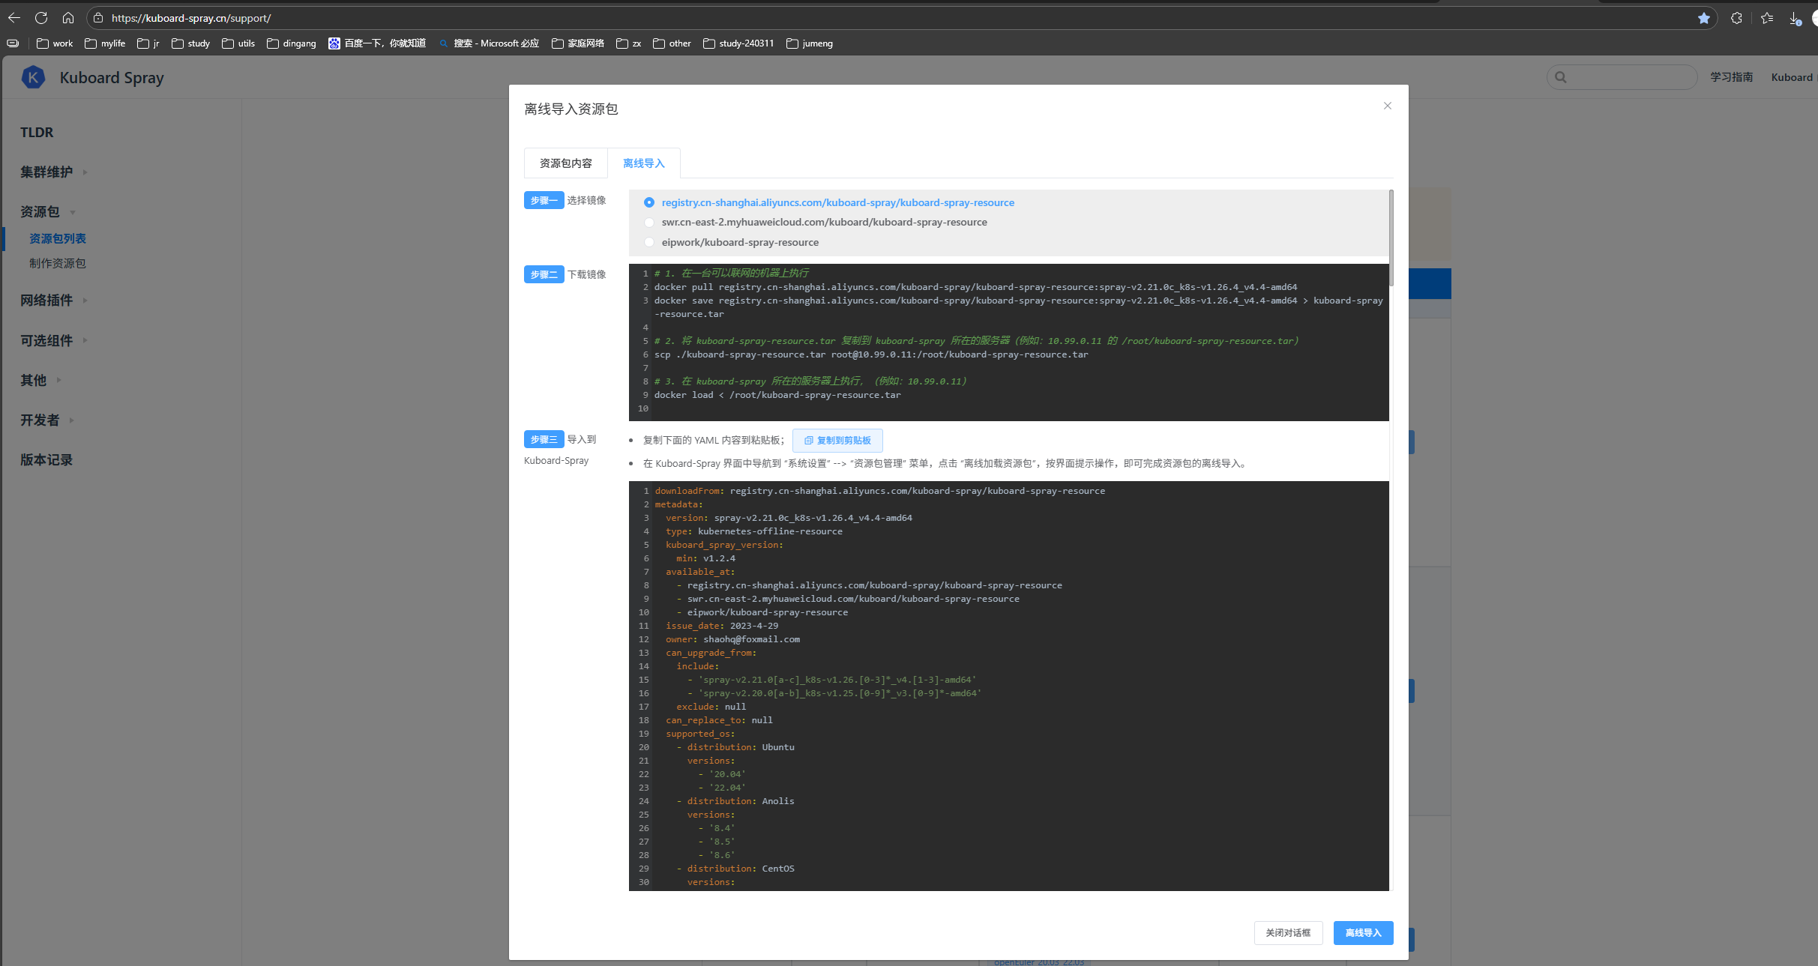The height and width of the screenshot is (966, 1818).
Task: Click the page refresh icon
Action: pos(41,17)
